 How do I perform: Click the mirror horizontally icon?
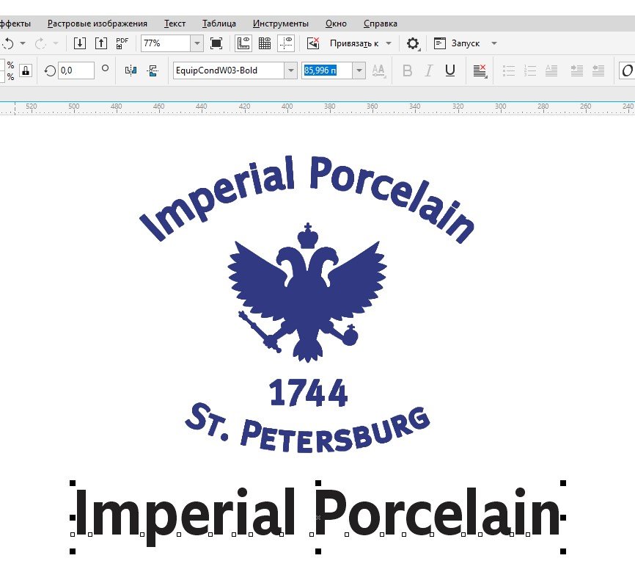tap(131, 70)
